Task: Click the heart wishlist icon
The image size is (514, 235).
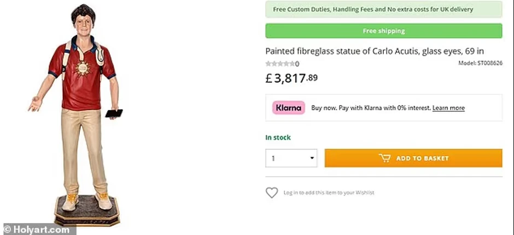Action: (272, 192)
